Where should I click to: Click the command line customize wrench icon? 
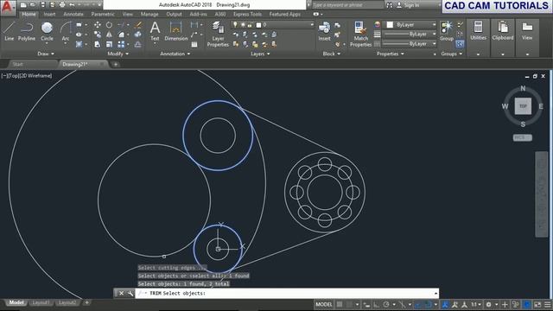(x=130, y=294)
